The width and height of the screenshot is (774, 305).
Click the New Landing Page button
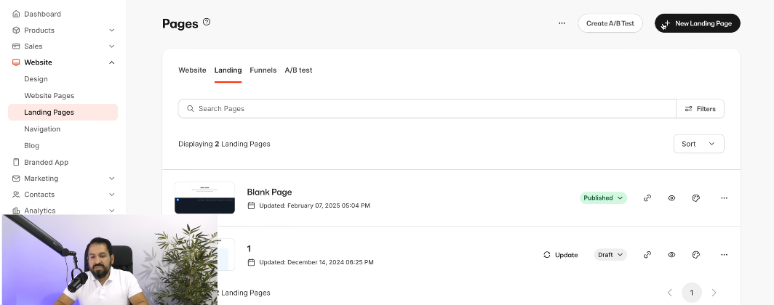click(x=697, y=23)
